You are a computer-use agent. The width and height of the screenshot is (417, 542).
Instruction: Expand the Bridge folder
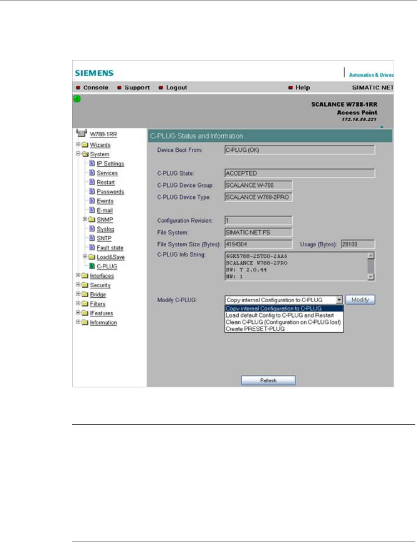pyautogui.click(x=78, y=294)
